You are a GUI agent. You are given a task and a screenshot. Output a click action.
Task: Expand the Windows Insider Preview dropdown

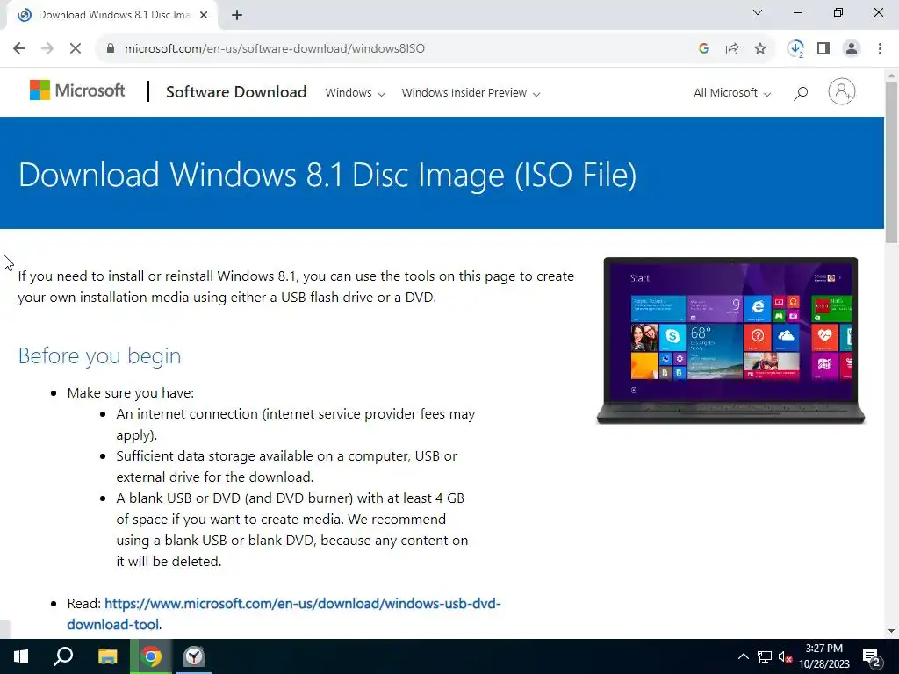(471, 93)
